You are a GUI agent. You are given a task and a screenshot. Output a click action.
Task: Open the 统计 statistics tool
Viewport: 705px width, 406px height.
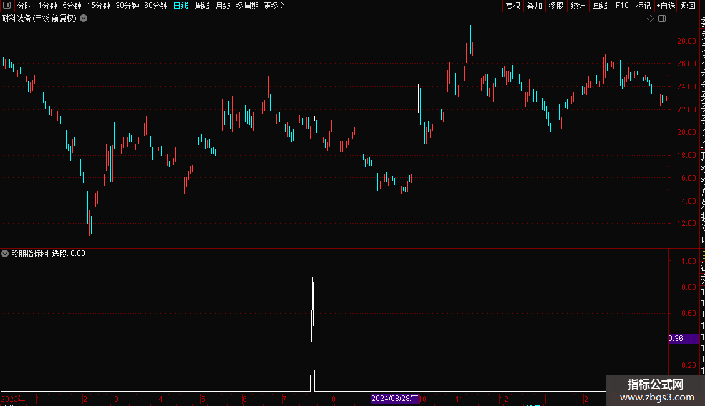pos(578,6)
